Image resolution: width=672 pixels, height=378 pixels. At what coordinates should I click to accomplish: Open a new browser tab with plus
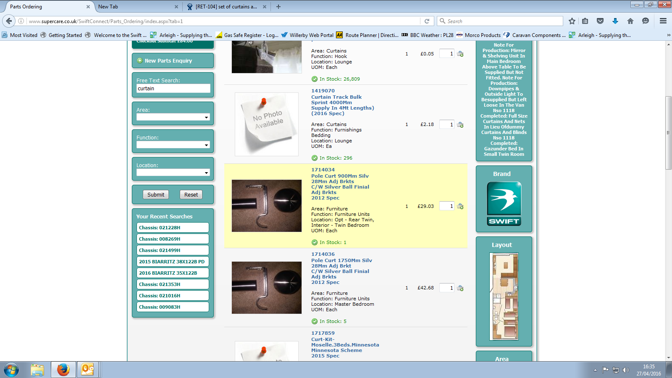[278, 7]
